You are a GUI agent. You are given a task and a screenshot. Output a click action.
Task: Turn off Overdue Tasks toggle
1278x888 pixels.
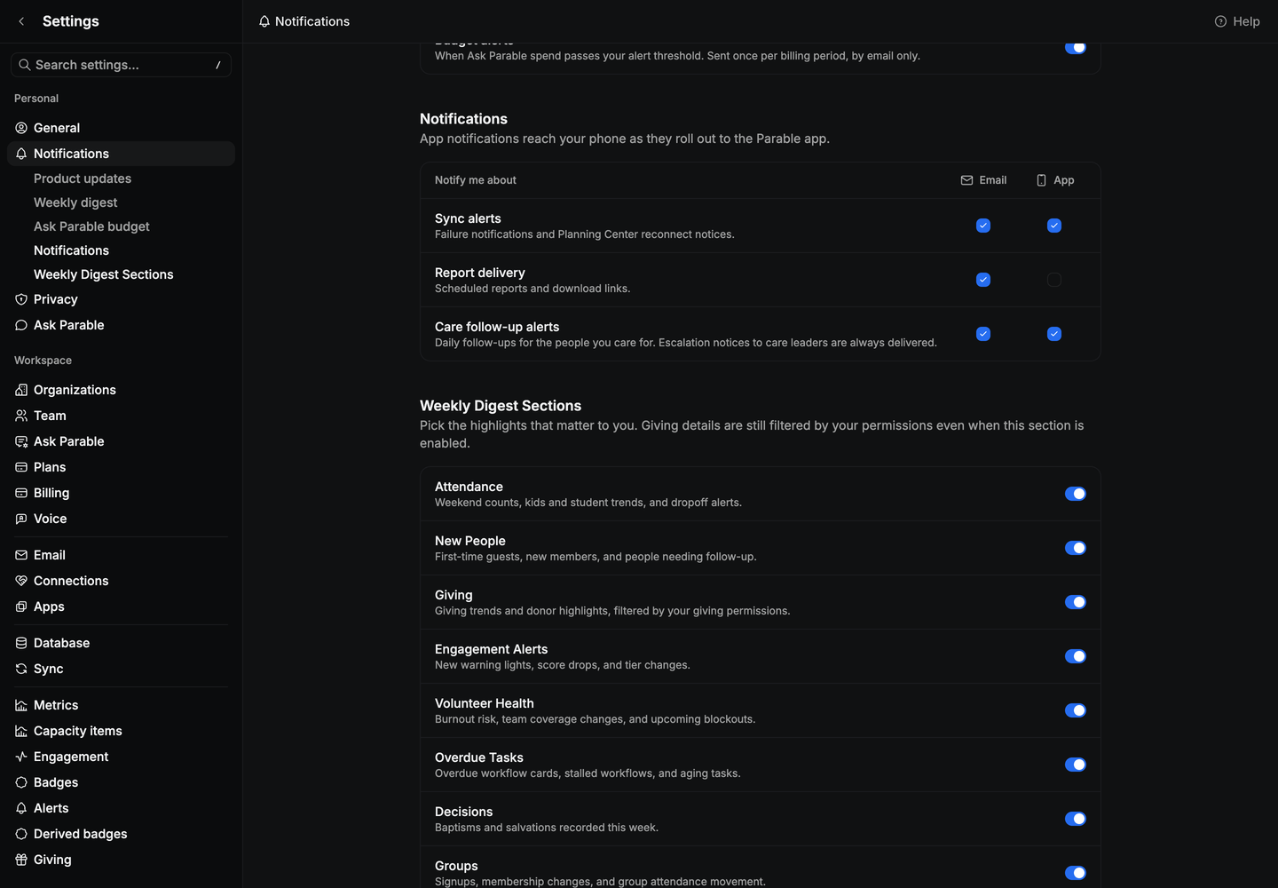click(1076, 765)
